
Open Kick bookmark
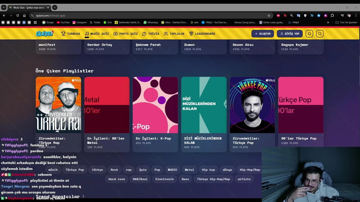(x=108, y=22)
